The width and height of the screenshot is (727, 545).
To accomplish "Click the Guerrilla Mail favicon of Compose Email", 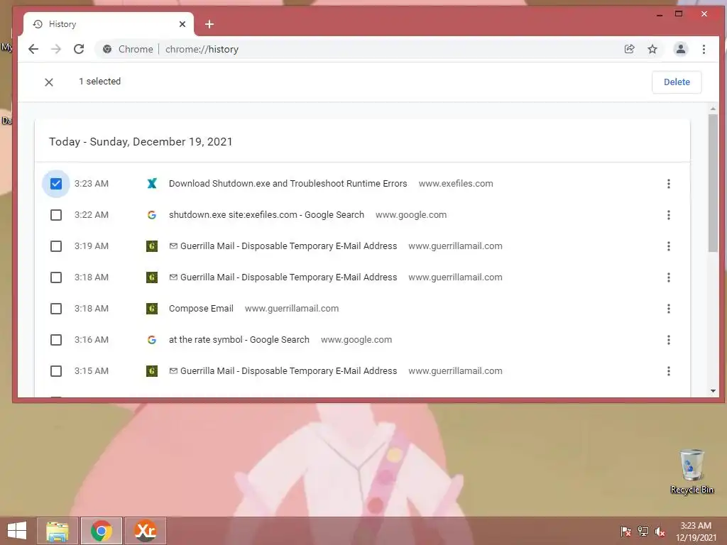I will click(x=152, y=309).
